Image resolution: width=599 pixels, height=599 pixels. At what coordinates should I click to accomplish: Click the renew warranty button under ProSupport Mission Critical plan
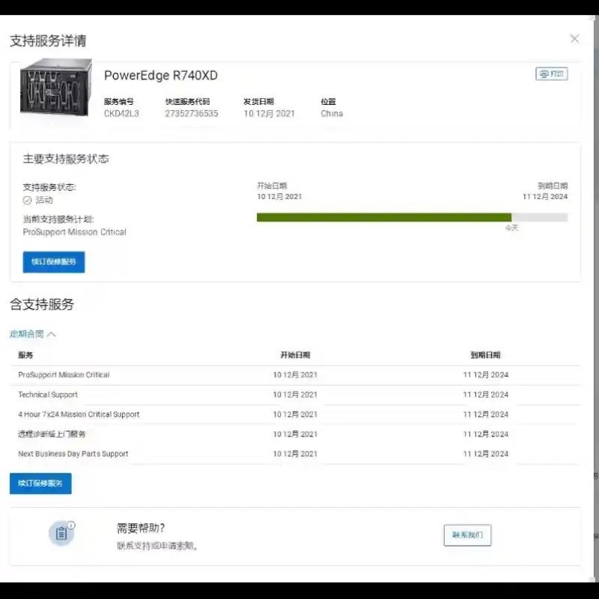point(54,262)
